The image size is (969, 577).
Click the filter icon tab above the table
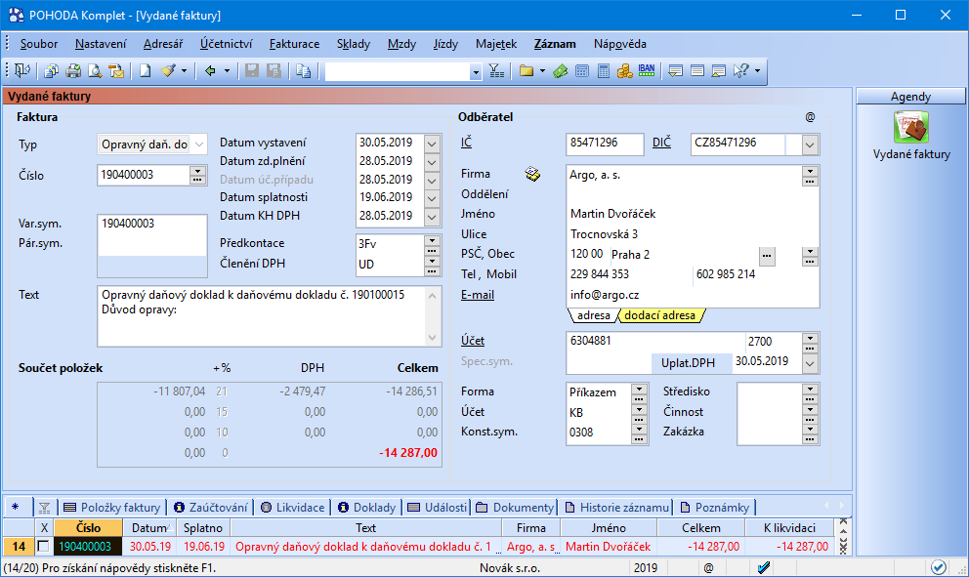(x=44, y=508)
